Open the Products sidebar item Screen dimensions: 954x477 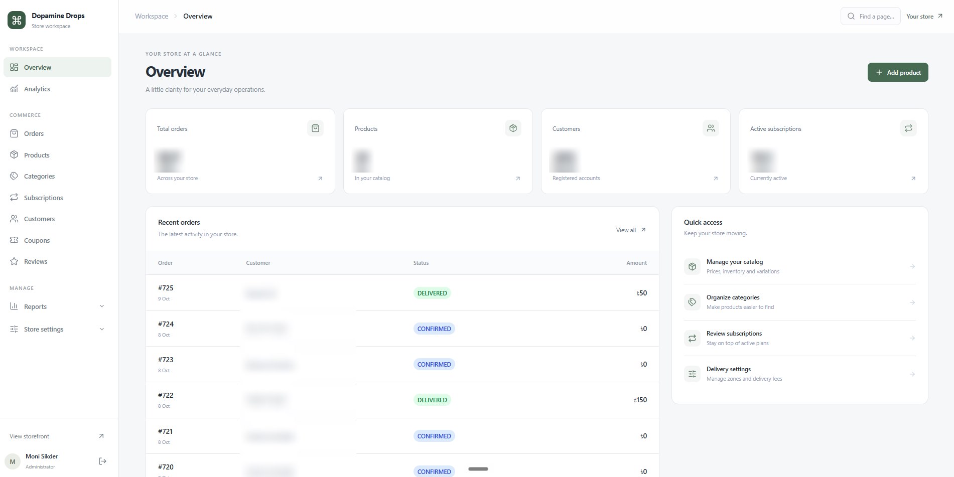pos(57,155)
